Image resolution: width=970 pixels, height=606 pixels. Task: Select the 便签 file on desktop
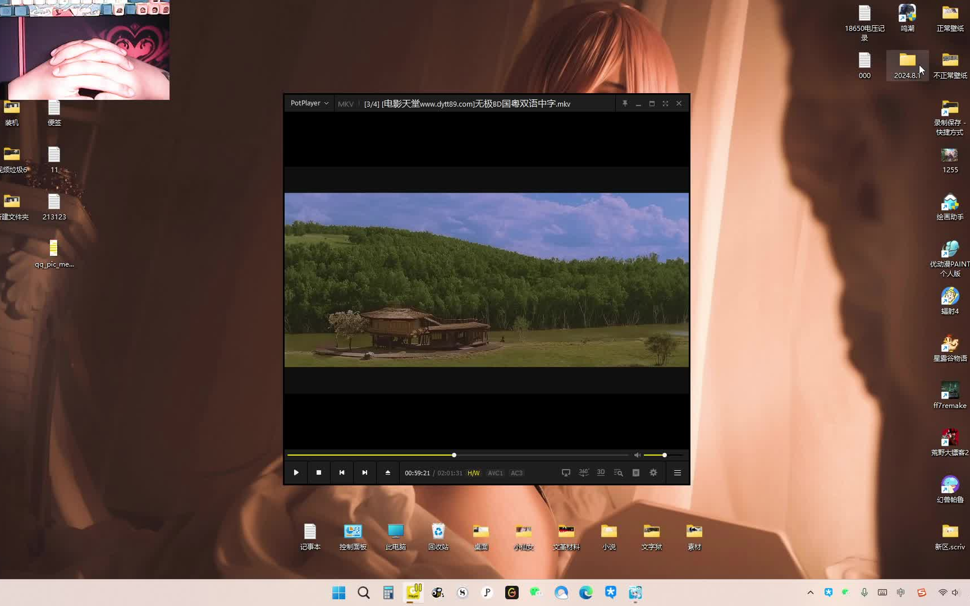[54, 113]
